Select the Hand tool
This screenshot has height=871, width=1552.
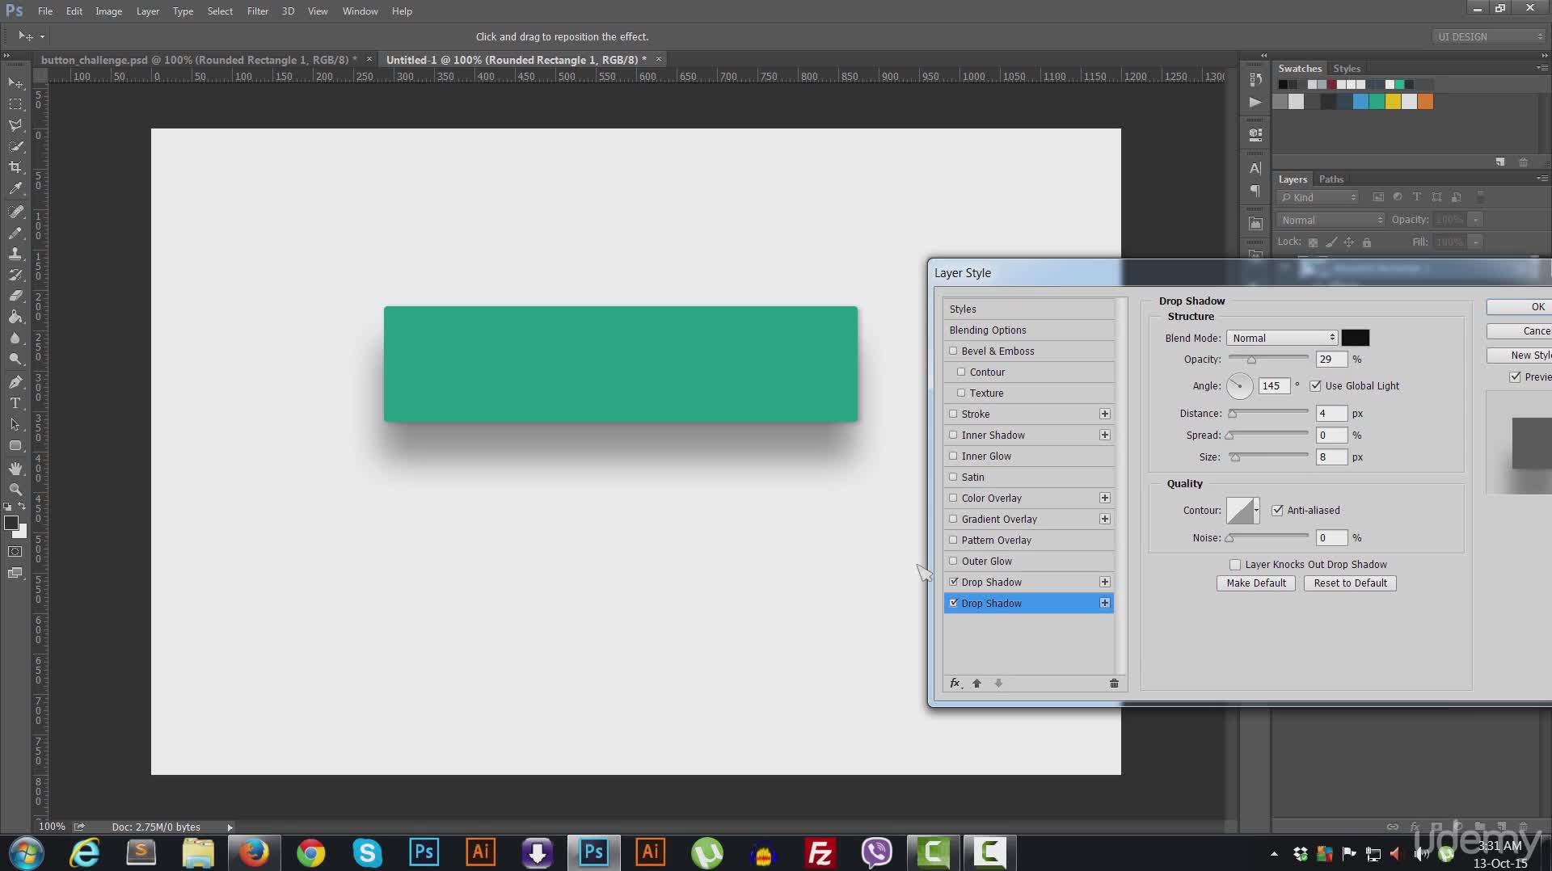(x=15, y=469)
